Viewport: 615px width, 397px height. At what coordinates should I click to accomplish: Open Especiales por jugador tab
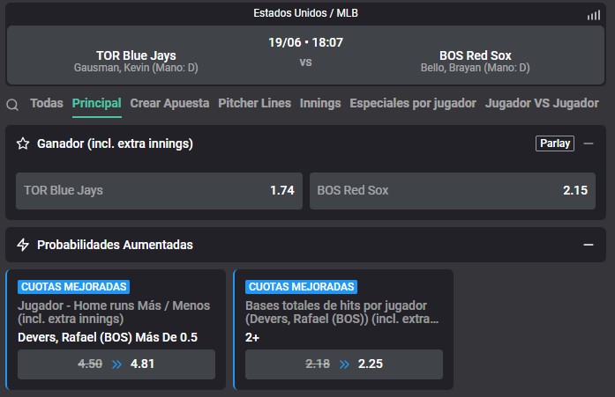coord(413,103)
